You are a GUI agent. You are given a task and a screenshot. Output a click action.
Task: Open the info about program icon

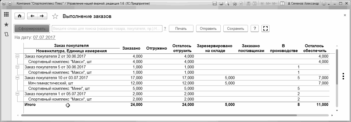324,4
